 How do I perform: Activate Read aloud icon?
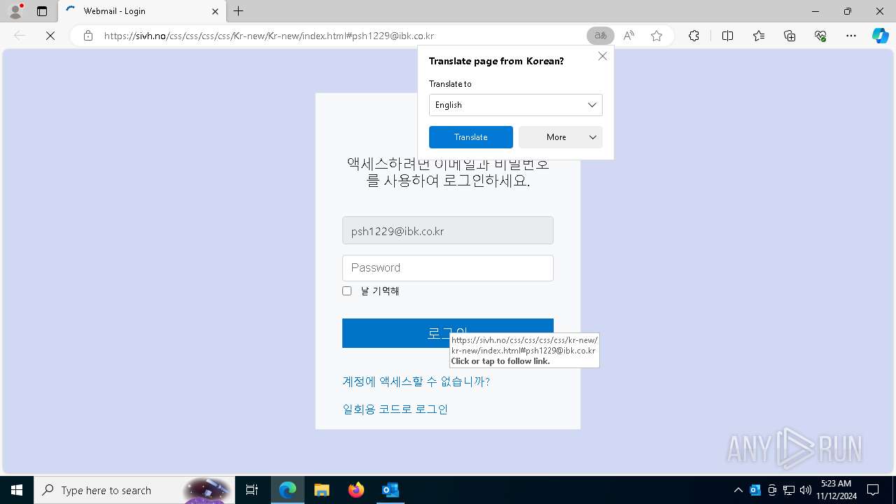[629, 36]
